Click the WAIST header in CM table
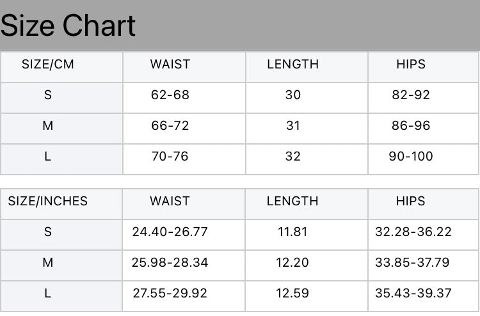This screenshot has width=480, height=316. click(x=170, y=65)
